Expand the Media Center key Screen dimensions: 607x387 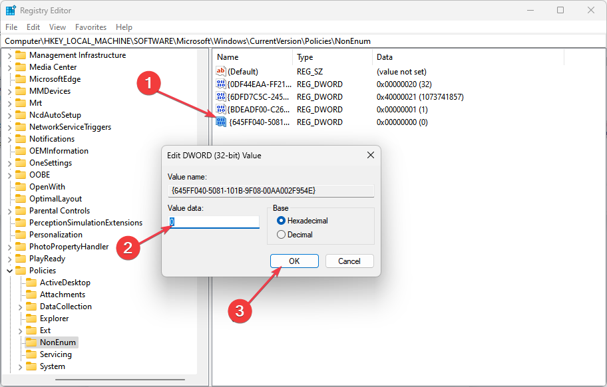click(x=10, y=68)
